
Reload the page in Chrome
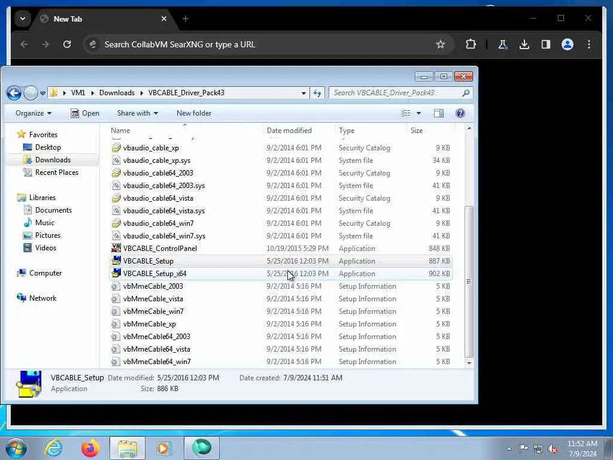(x=67, y=44)
